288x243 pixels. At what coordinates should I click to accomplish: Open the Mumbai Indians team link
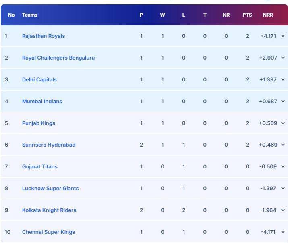click(42, 101)
